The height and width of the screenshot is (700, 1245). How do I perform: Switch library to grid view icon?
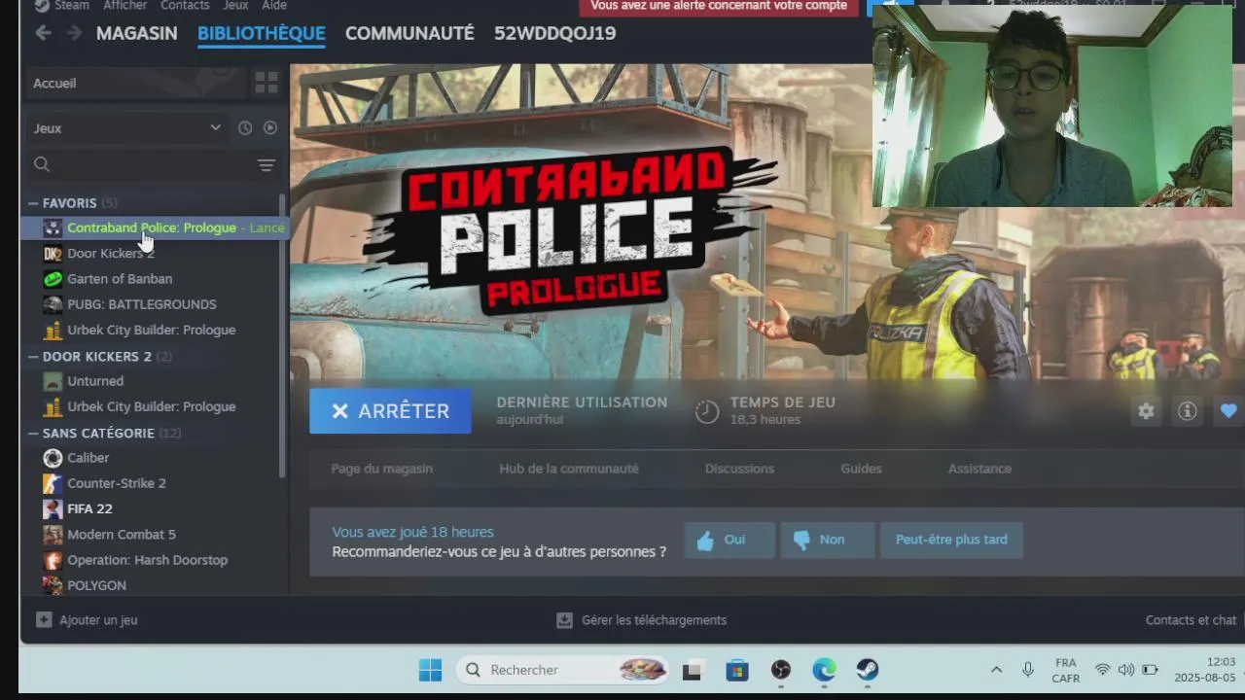(266, 83)
